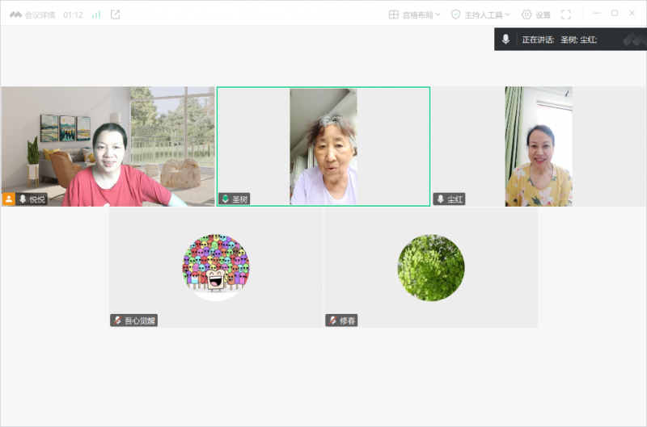The width and height of the screenshot is (647, 427).
Task: Open the host tools (主持人工具) dropdown
Action: (x=480, y=15)
